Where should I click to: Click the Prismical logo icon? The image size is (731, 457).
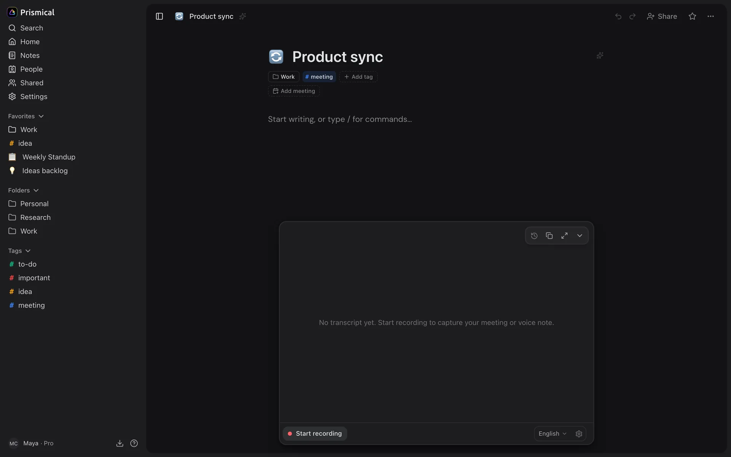click(x=12, y=12)
